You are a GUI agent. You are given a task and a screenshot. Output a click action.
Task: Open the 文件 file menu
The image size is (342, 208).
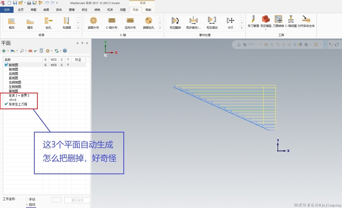click(7, 10)
